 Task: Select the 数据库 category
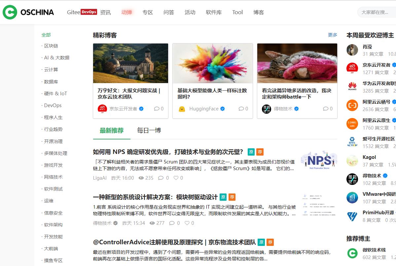coord(51,82)
